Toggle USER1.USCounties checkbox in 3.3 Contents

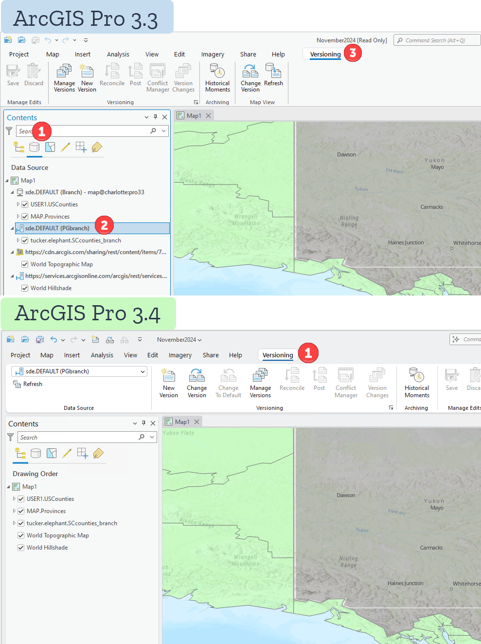pyautogui.click(x=25, y=204)
